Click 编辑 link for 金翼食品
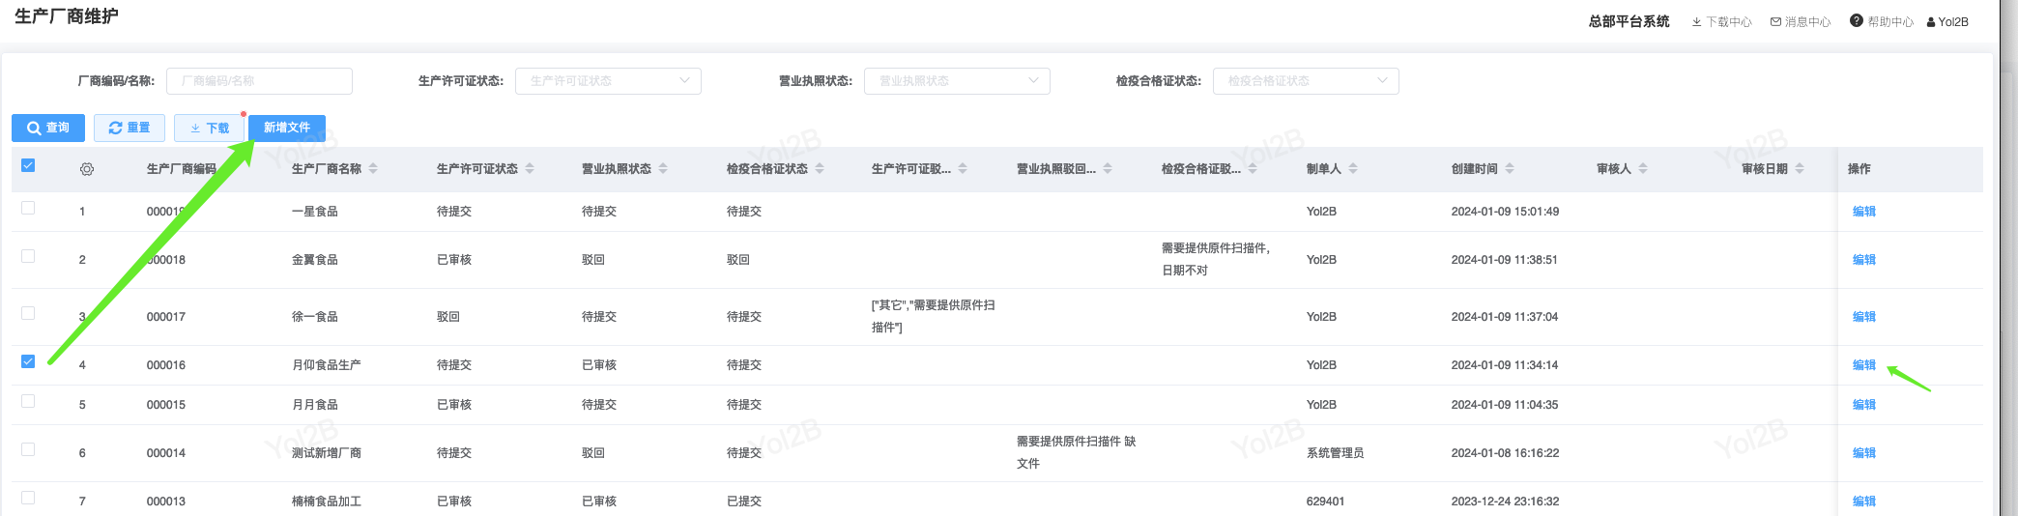Viewport: 2018px width, 516px height. (1864, 260)
